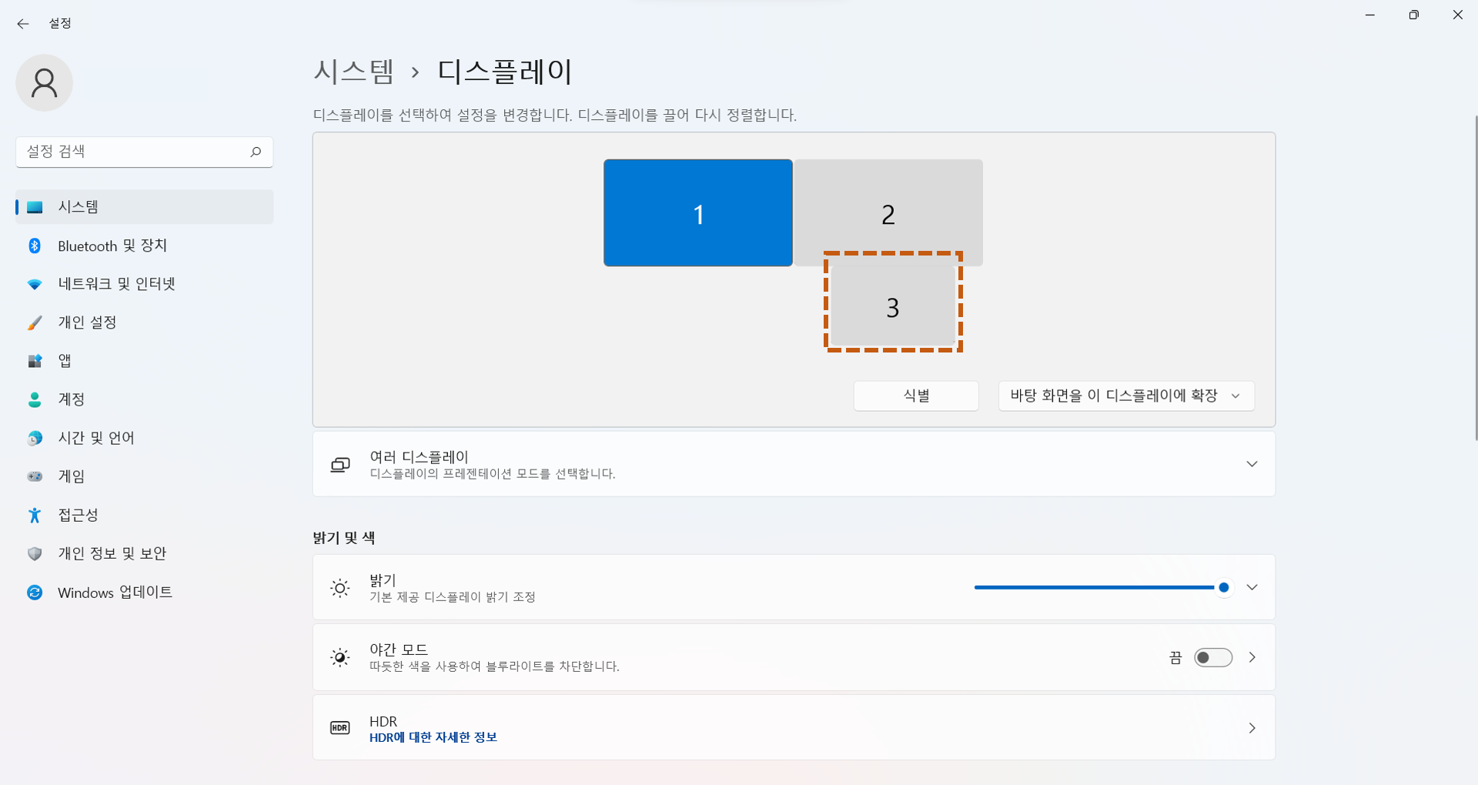
Task: Click the Windows 업데이트 refresh icon
Action: [35, 593]
